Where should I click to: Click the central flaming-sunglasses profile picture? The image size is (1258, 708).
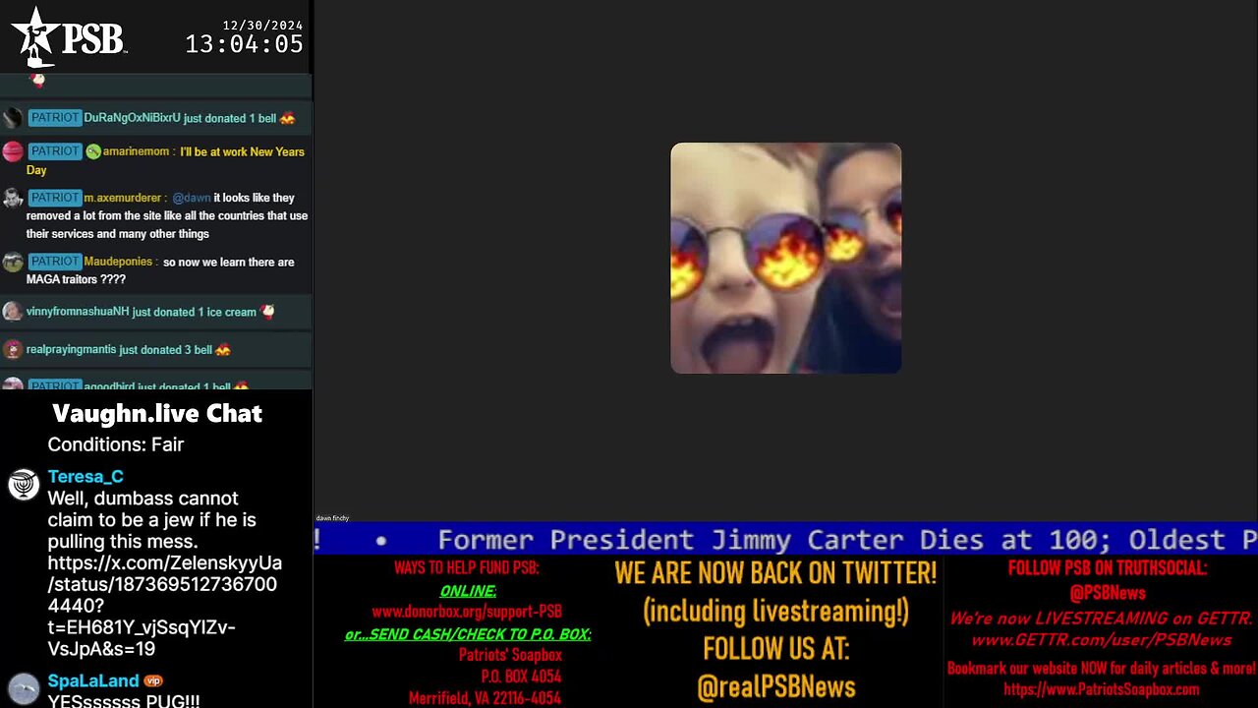pos(786,258)
